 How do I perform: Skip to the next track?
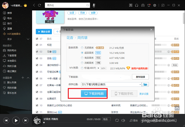click(x=26, y=121)
